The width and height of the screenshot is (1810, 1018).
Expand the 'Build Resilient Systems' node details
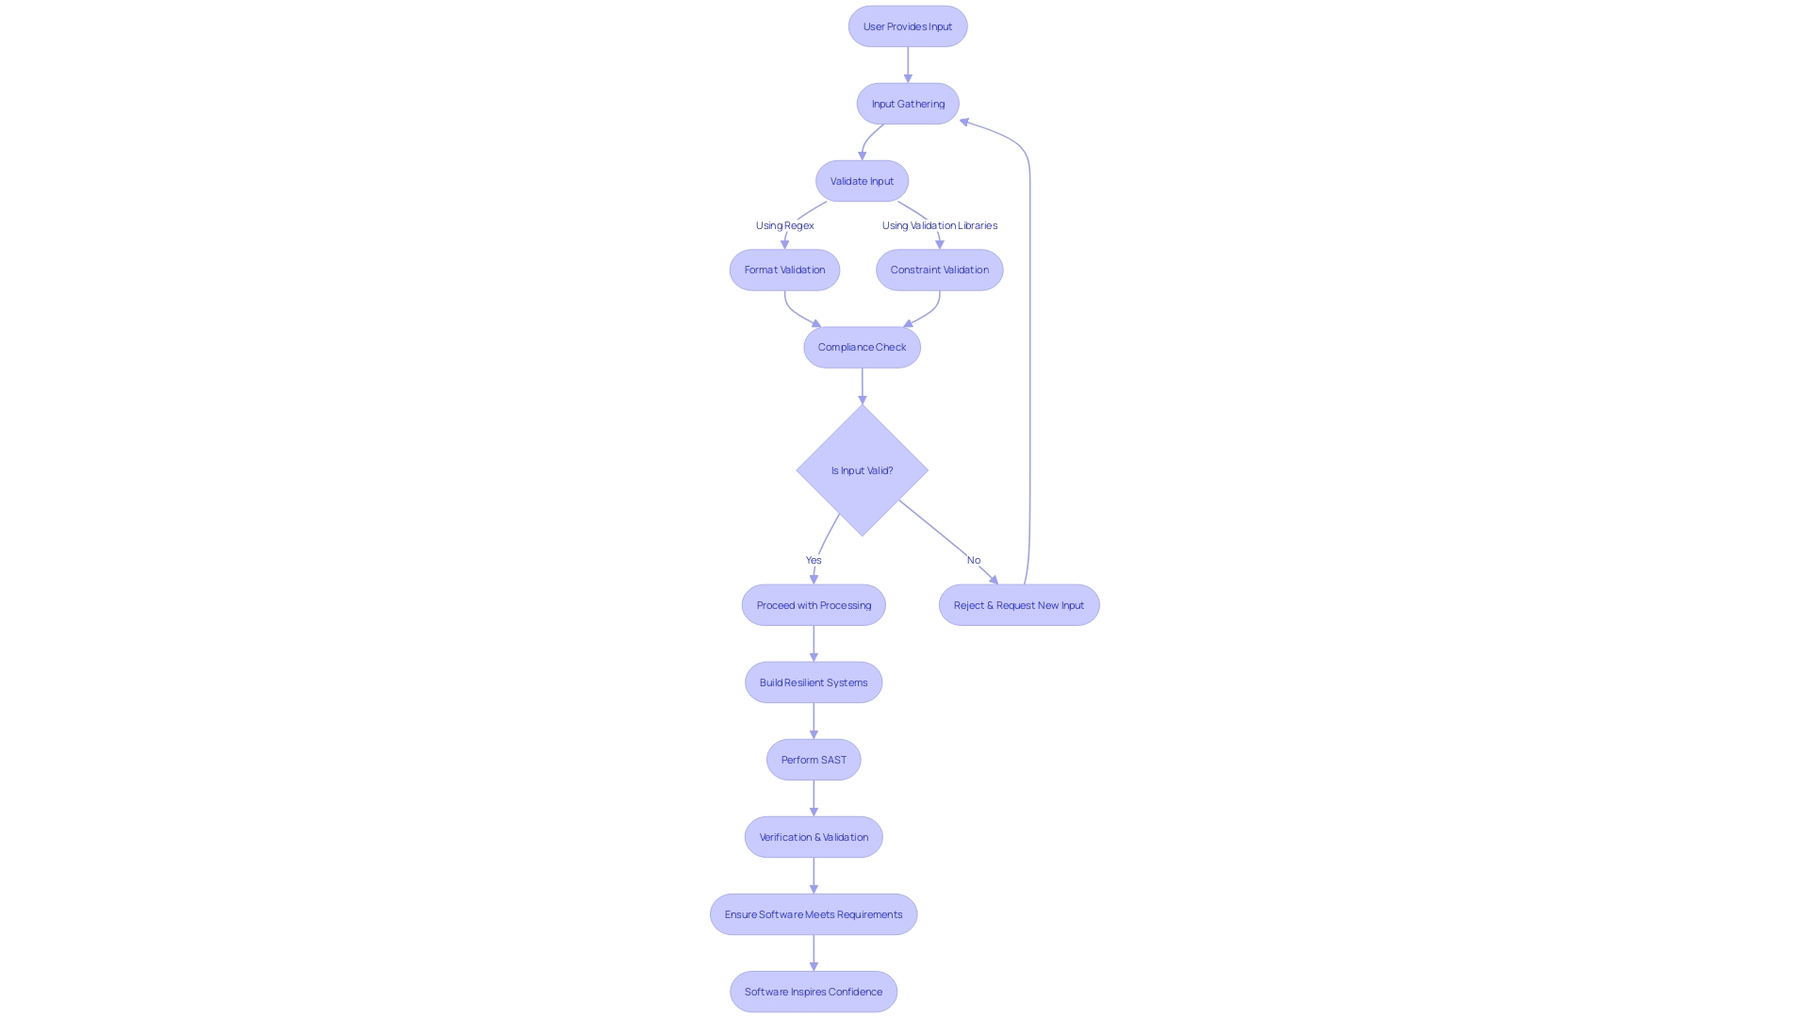813,681
